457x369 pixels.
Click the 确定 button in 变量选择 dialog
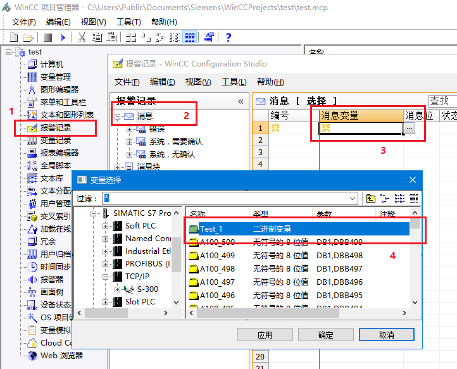tap(325, 335)
